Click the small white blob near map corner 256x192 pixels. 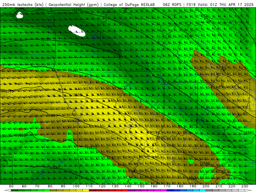point(20,15)
